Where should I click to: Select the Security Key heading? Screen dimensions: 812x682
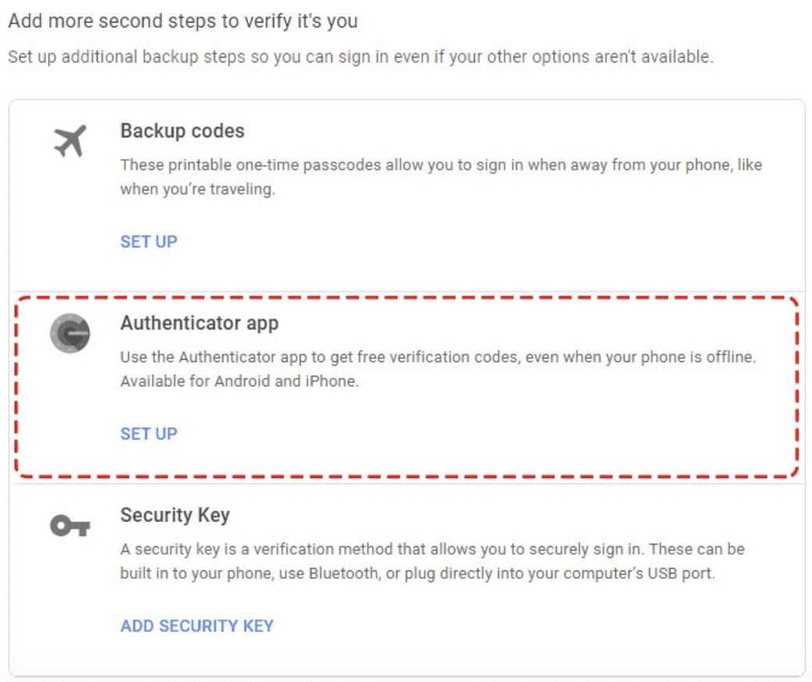(x=175, y=515)
